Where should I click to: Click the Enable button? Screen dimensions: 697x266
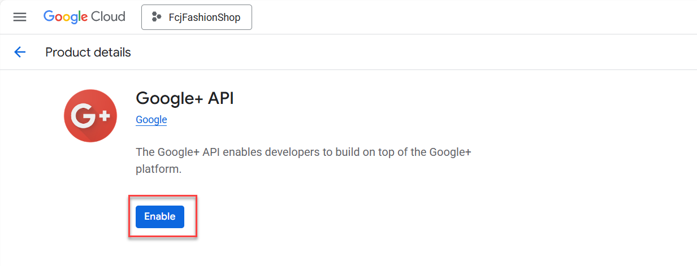point(160,216)
